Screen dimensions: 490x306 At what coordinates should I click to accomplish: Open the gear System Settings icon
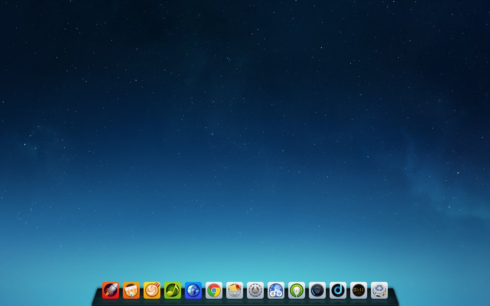click(255, 290)
